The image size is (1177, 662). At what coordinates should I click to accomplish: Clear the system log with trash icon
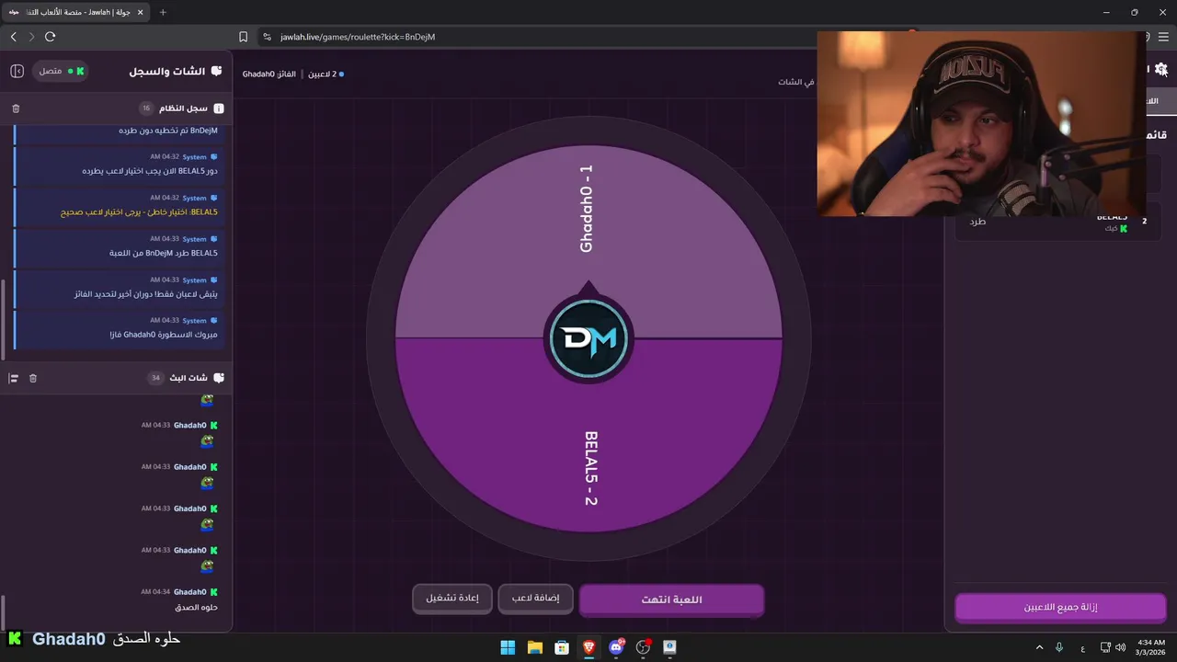point(16,108)
